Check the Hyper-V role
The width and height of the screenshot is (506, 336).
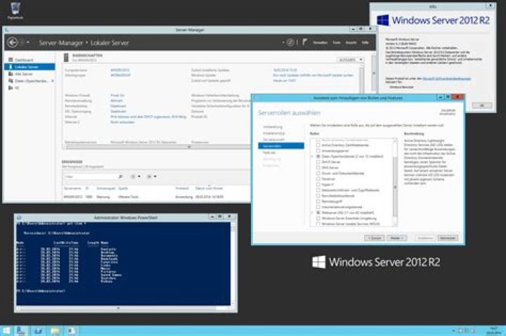[x=318, y=185]
